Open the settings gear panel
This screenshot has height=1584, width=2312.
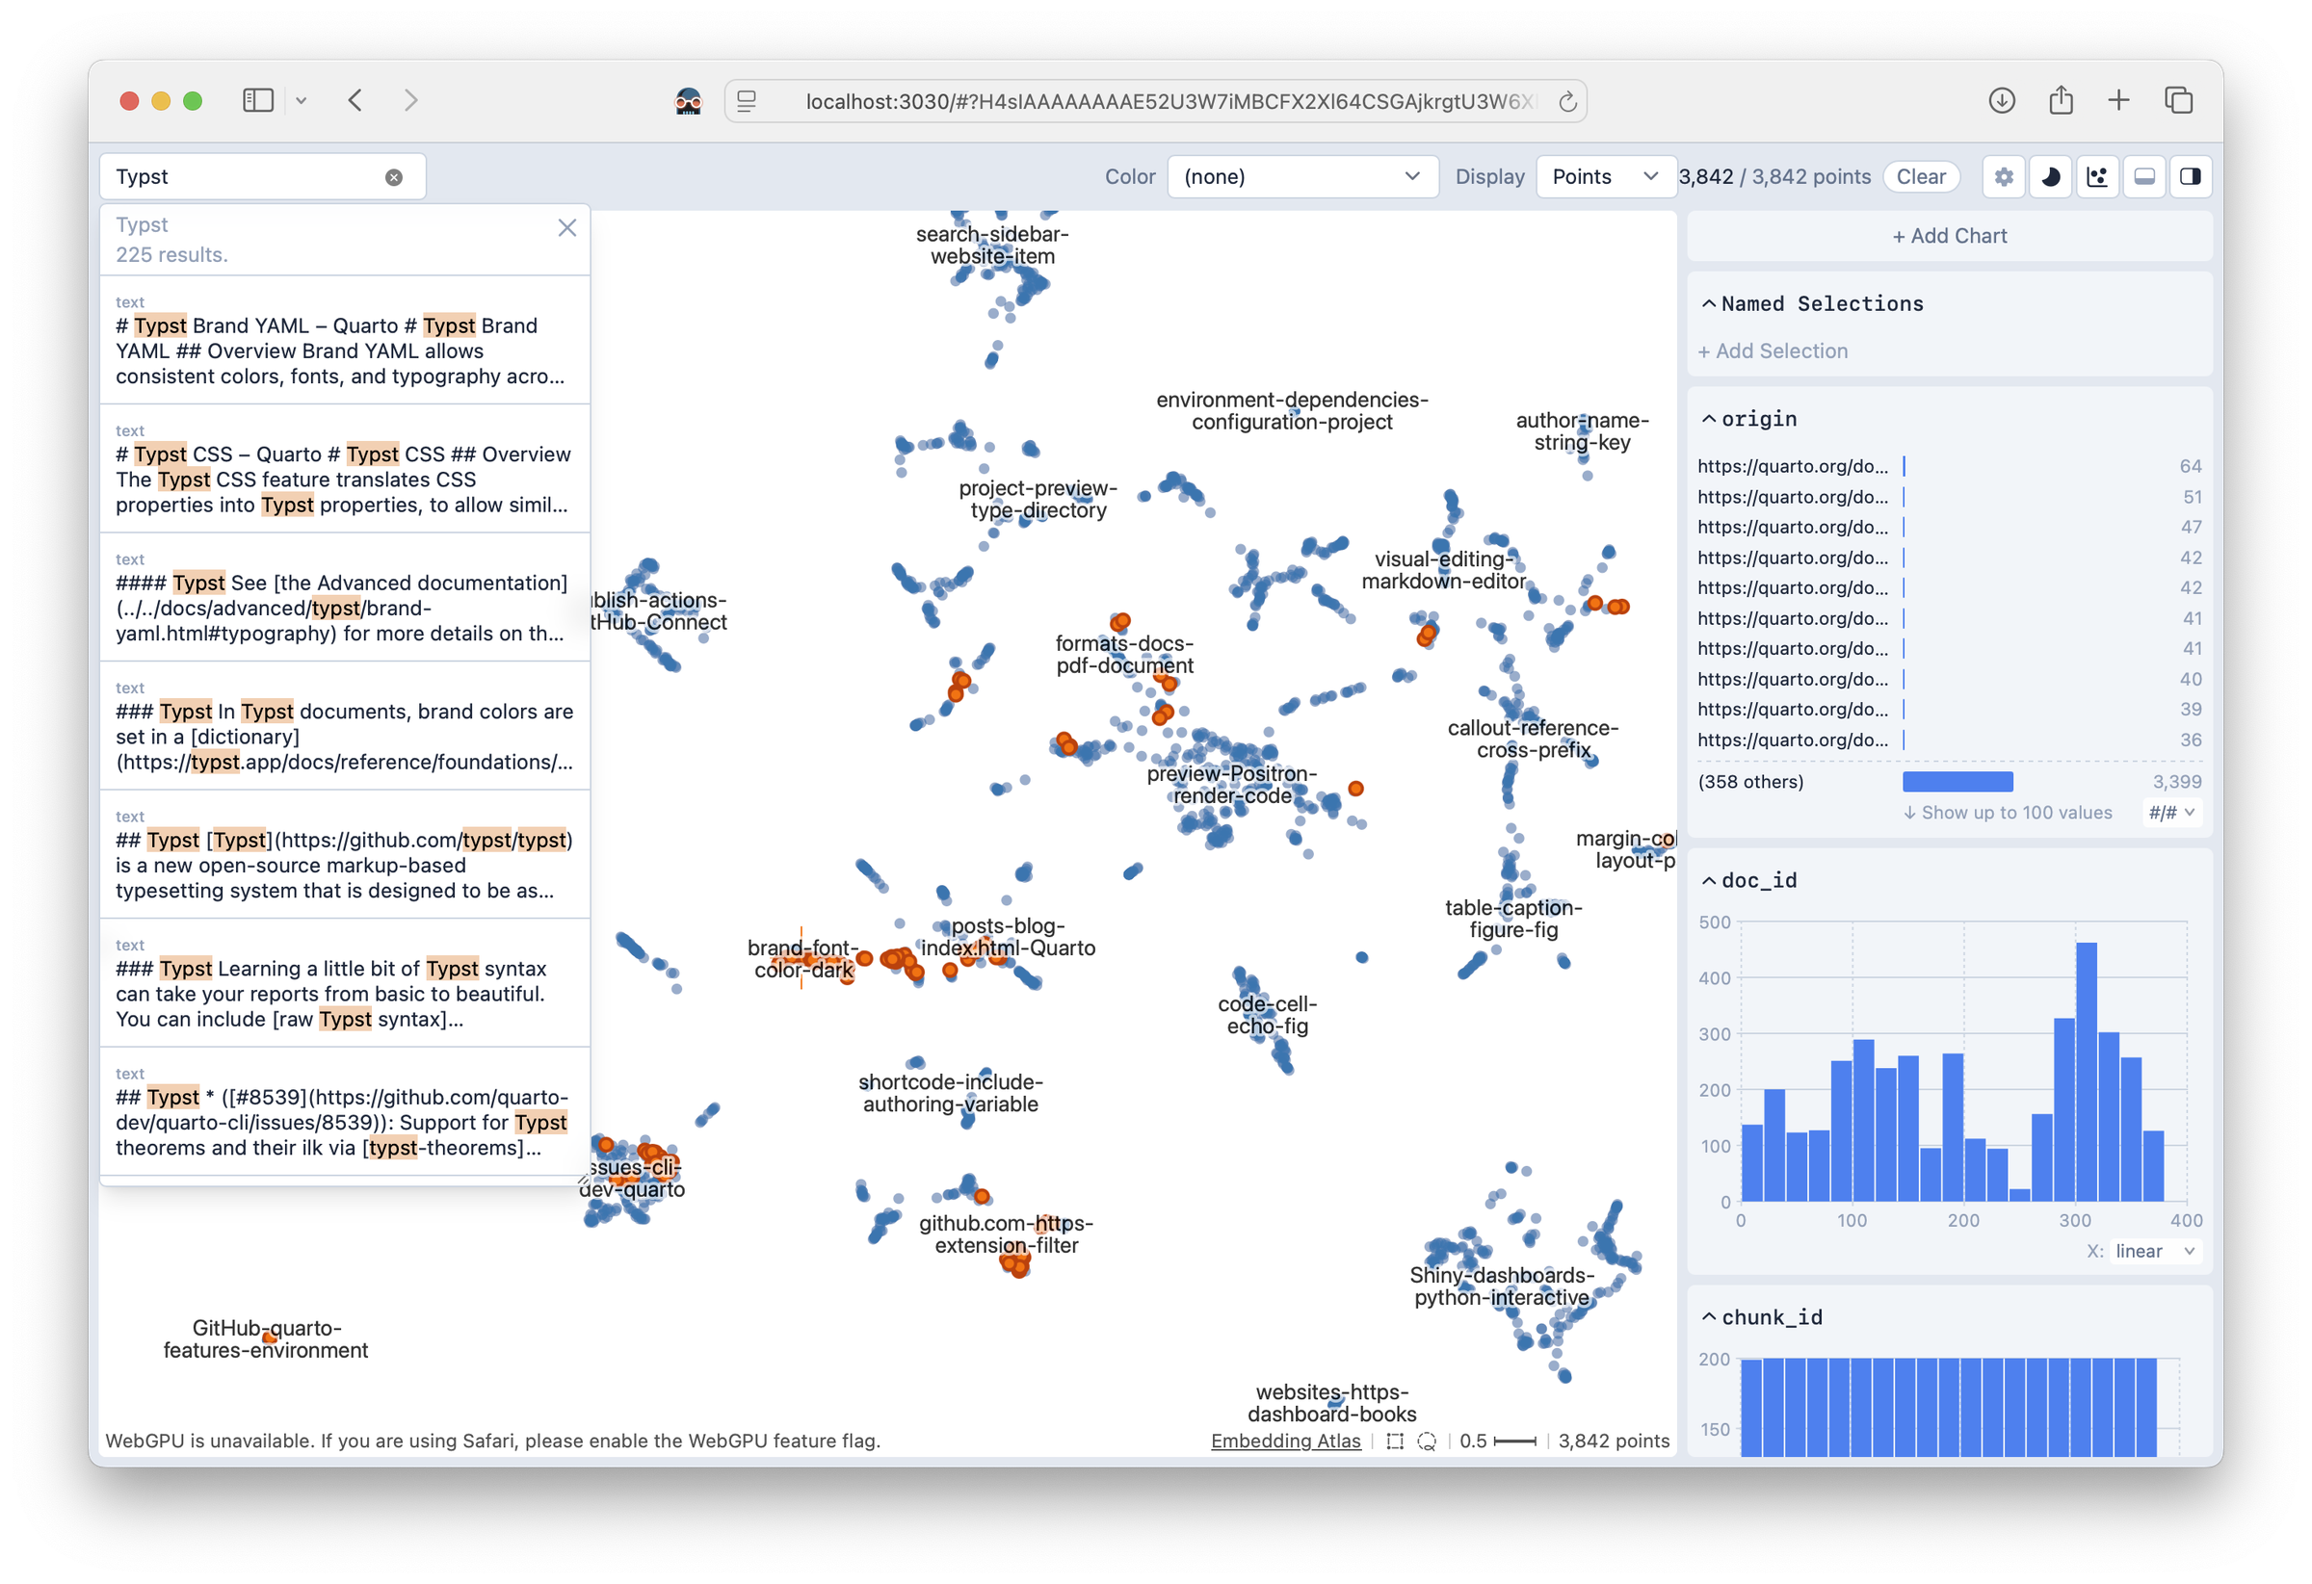pyautogui.click(x=2004, y=176)
